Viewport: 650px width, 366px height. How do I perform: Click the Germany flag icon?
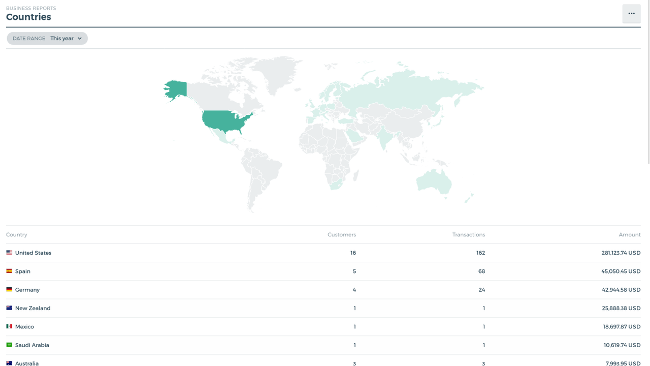pos(9,290)
